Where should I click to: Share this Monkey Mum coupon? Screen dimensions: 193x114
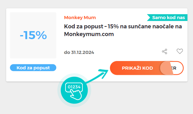pyautogui.click(x=165, y=51)
